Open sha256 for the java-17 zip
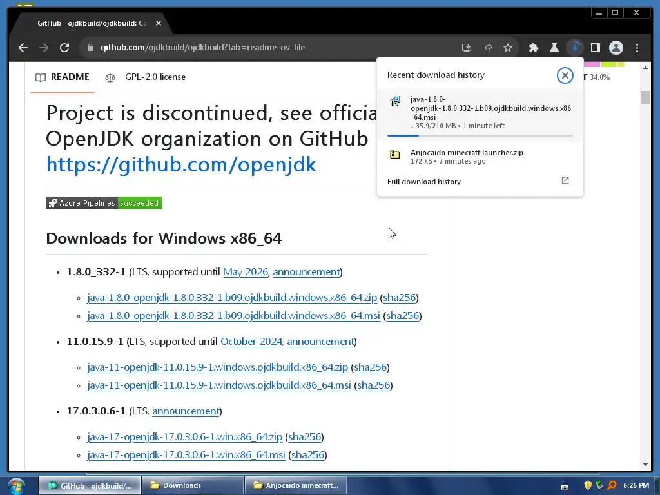This screenshot has width=660, height=495. (304, 437)
